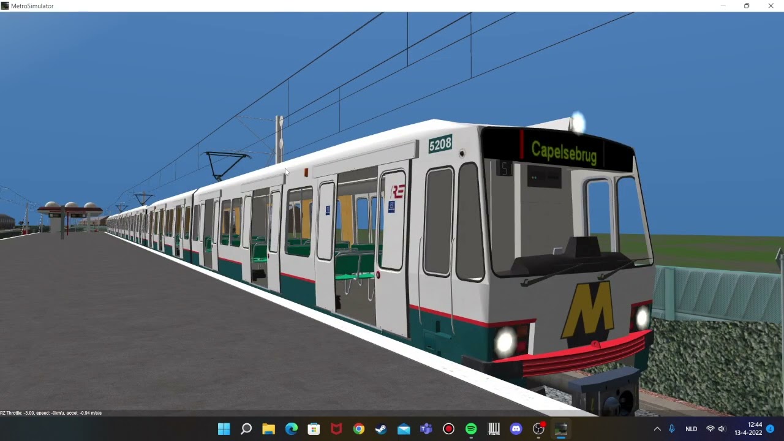The height and width of the screenshot is (441, 784).
Task: Open the barcode app in taskbar
Action: pyautogui.click(x=494, y=429)
